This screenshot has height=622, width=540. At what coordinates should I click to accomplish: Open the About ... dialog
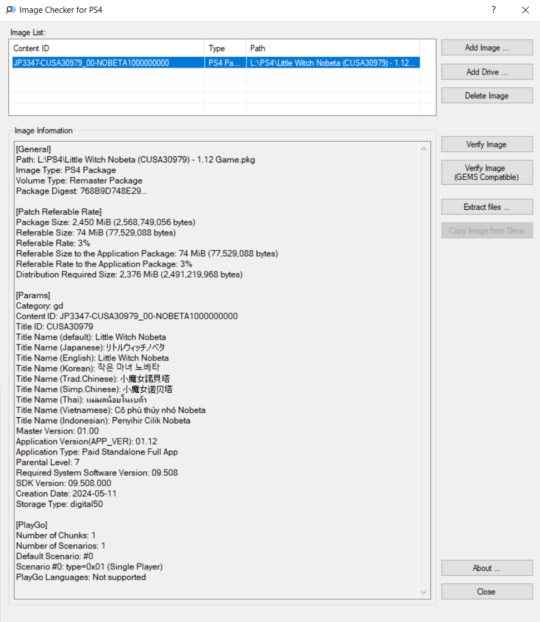[487, 568]
